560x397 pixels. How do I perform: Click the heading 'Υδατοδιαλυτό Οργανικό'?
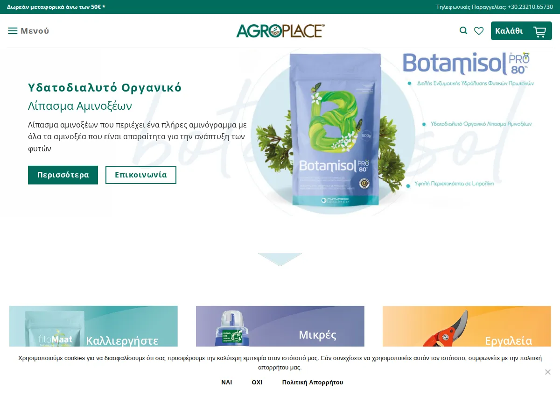[x=105, y=88]
